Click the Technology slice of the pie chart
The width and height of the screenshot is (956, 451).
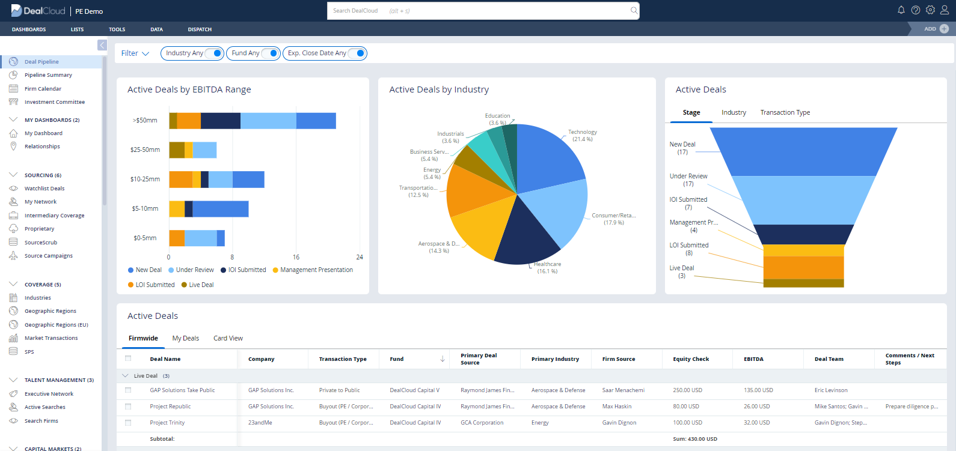click(546, 156)
